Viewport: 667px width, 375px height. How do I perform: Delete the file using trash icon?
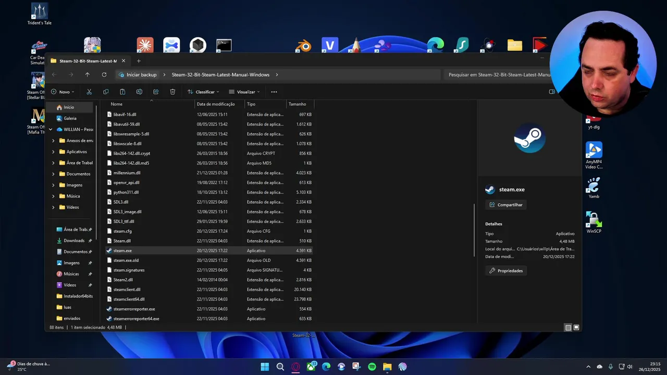pos(172,92)
